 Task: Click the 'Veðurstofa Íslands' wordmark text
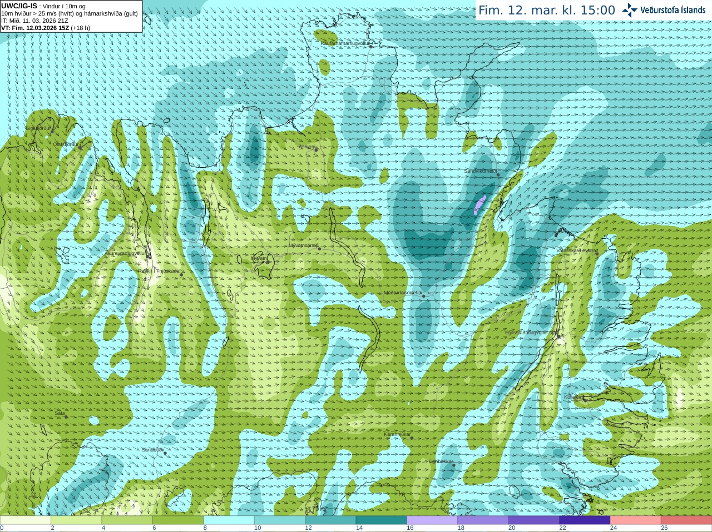pyautogui.click(x=673, y=10)
